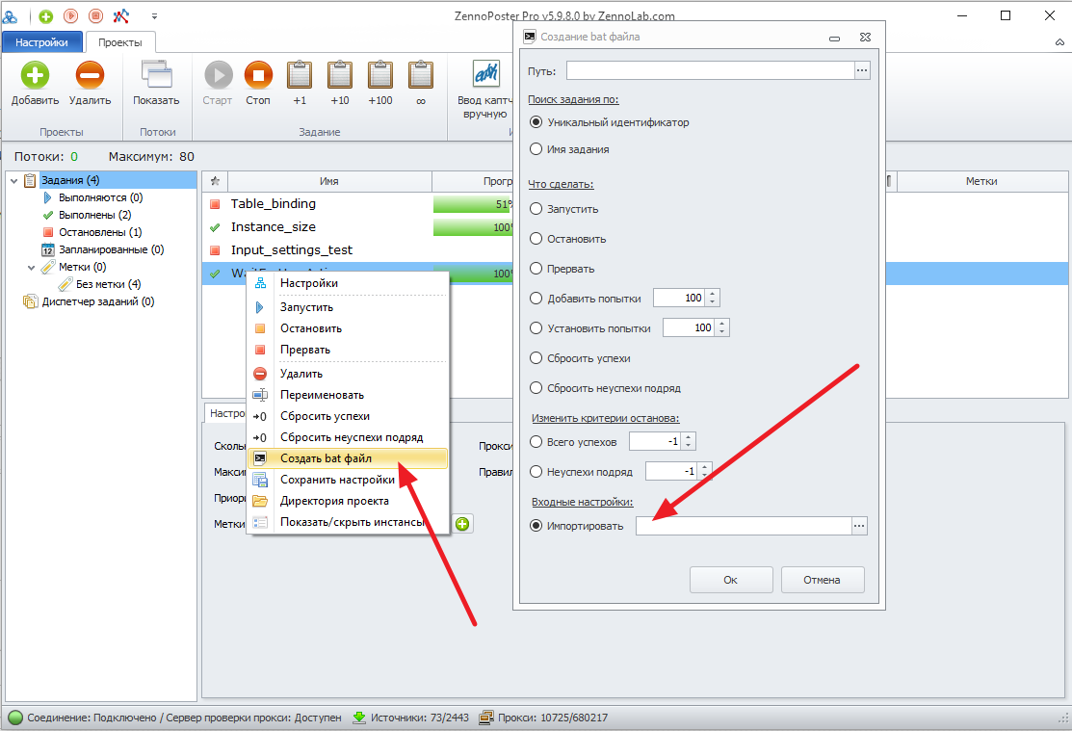Select the Остановить radio button in dialog
Viewport: 1072px width, 731px height.
(x=536, y=240)
